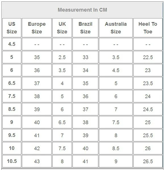Click heel to toe value 24.5
The width and height of the screenshot is (164, 170).
pyautogui.click(x=148, y=109)
